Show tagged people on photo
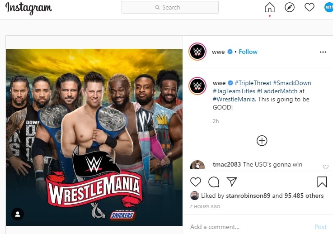The width and height of the screenshot is (333, 234). tap(18, 214)
